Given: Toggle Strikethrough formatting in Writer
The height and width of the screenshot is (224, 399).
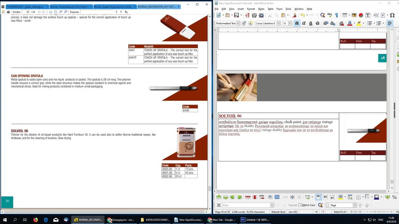Looking at the screenshot, I should [317, 23].
